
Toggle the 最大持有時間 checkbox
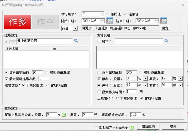coord(99,92)
